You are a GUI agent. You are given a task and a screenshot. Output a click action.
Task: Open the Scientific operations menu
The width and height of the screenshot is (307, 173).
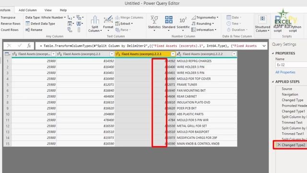tap(183, 24)
